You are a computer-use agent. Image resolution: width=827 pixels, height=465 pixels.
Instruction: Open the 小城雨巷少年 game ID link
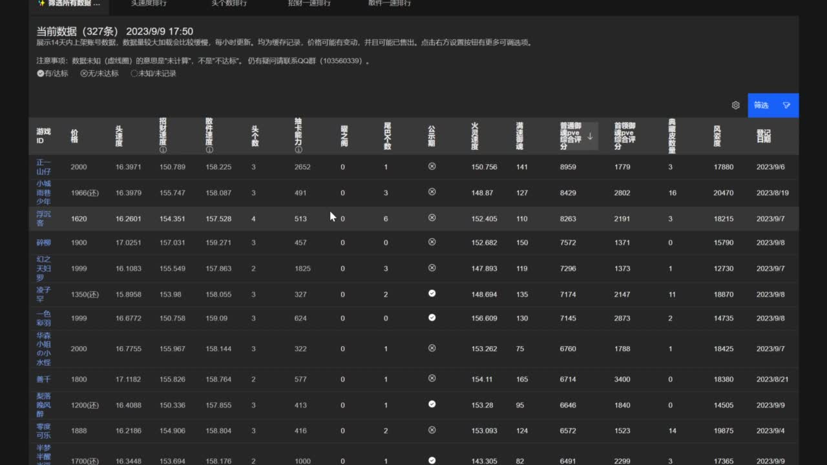coord(43,192)
